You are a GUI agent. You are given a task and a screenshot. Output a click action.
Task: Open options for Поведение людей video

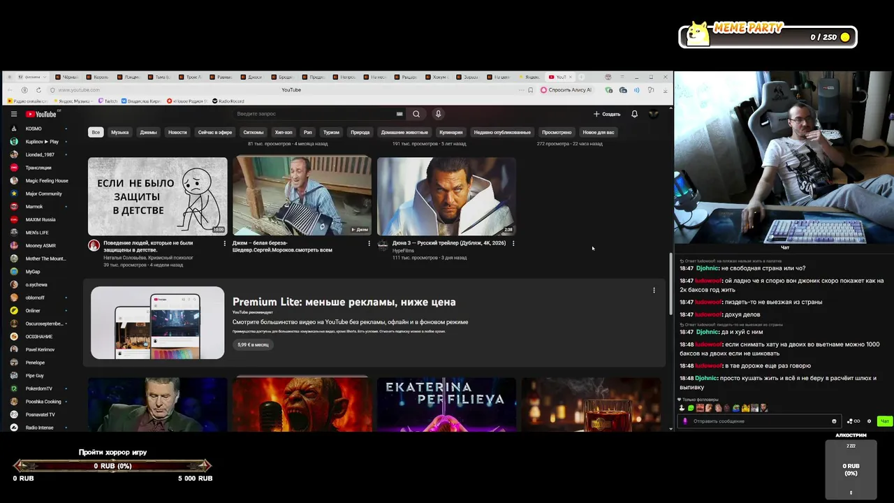point(224,243)
